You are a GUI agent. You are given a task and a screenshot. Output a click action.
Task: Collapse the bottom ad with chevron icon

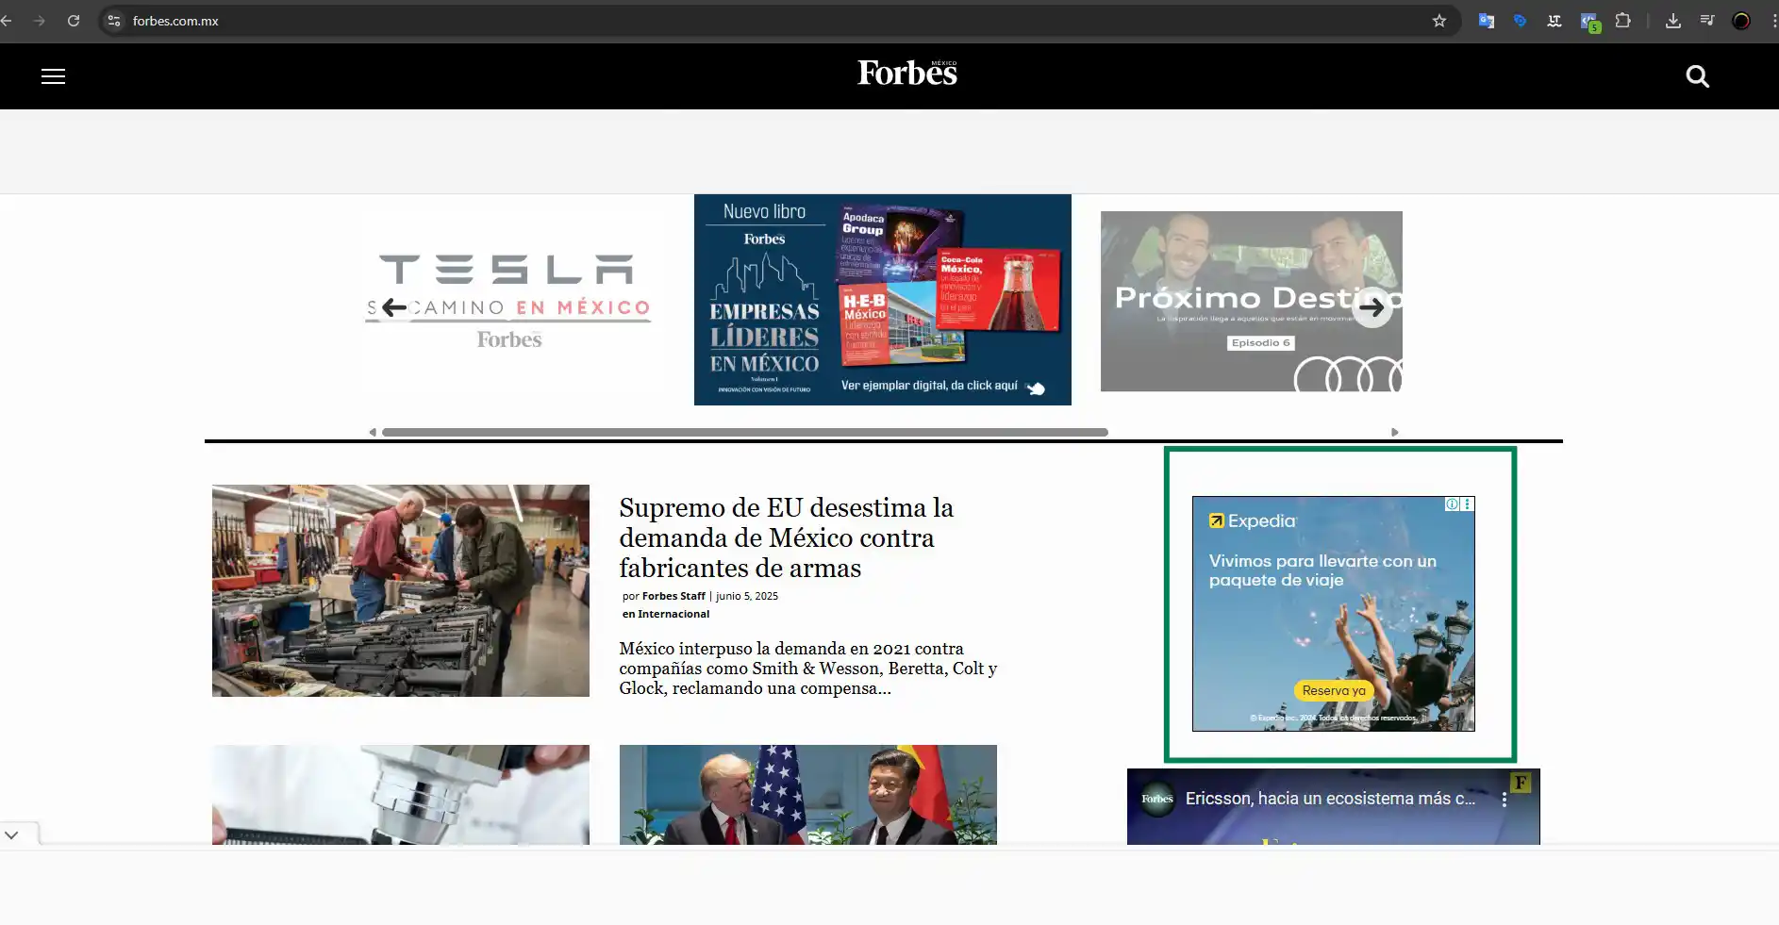pyautogui.click(x=11, y=834)
